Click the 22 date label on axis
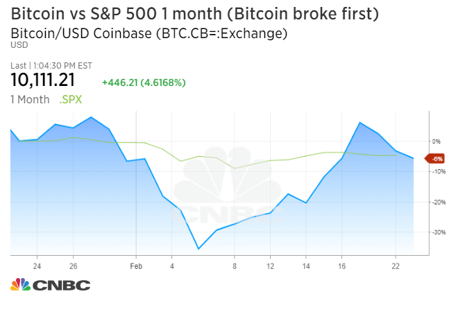The width and height of the screenshot is (465, 312). 396,265
